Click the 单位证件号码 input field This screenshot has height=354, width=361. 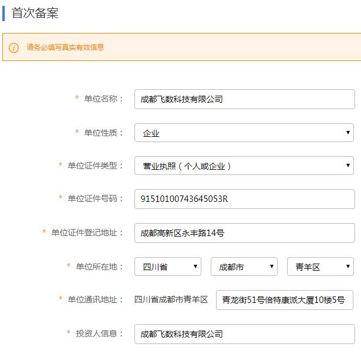tap(245, 199)
